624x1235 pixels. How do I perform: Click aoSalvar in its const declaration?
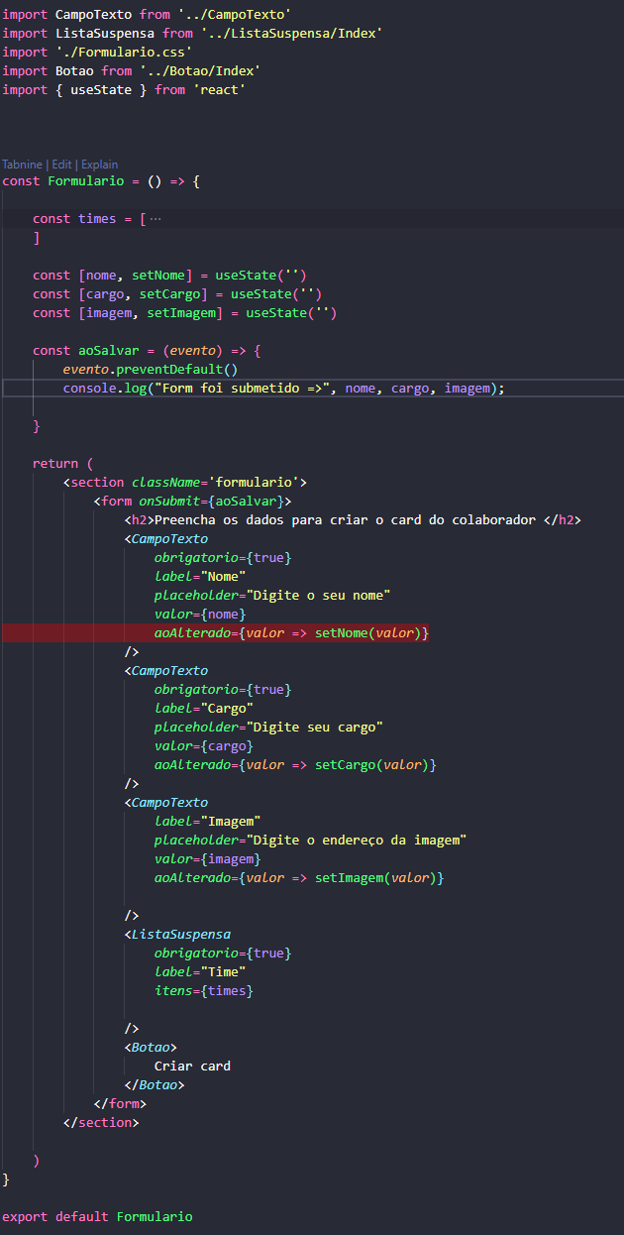click(x=109, y=351)
